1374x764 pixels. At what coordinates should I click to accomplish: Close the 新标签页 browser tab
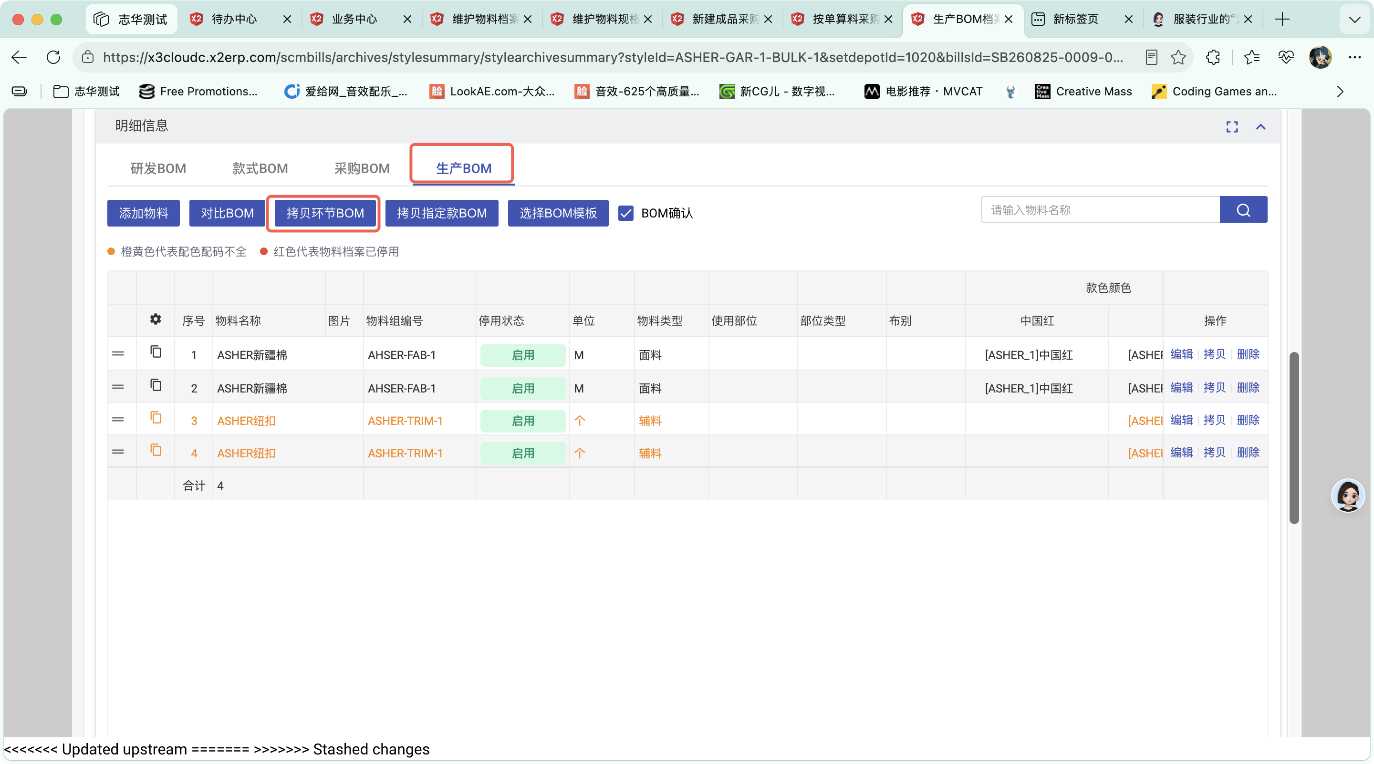coord(1128,19)
